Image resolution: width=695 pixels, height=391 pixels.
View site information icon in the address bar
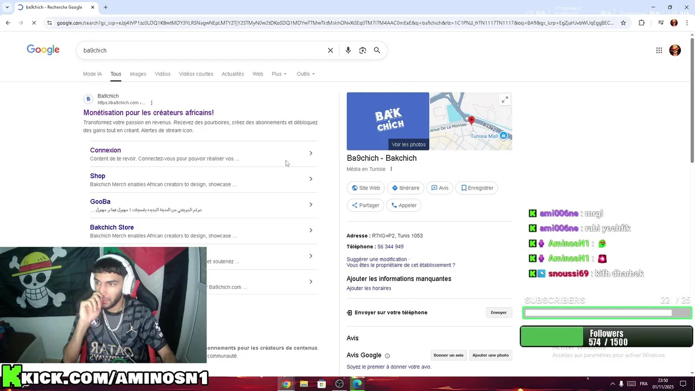tap(49, 23)
